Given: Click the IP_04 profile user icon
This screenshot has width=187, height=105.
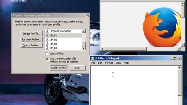Looking at the screenshot, I should click(47, 48).
